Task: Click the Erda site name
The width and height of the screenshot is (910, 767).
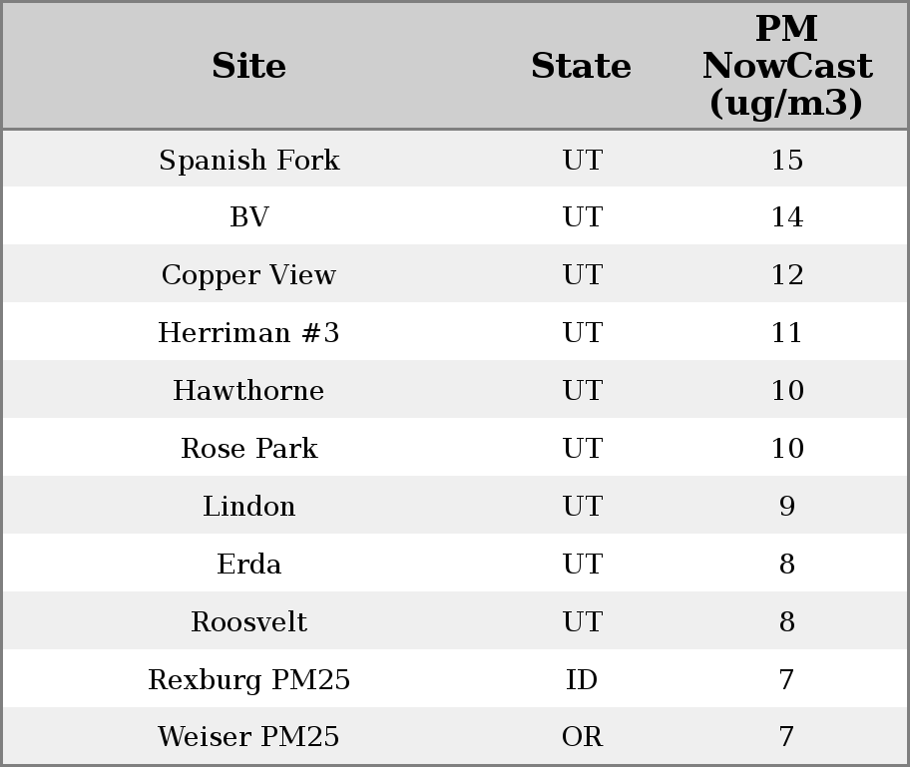Action: (x=249, y=565)
